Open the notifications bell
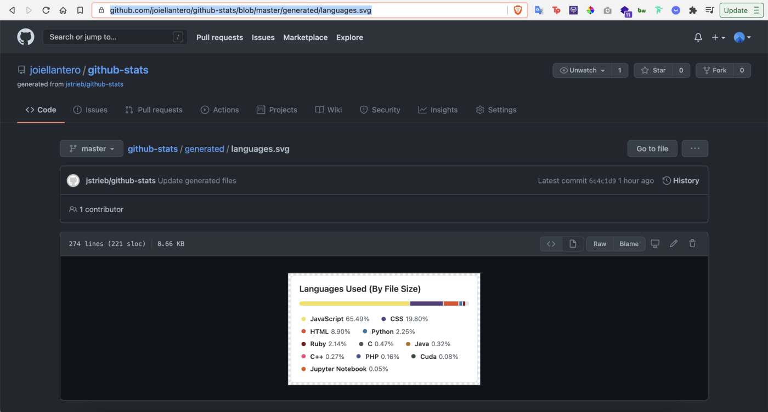The height and width of the screenshot is (412, 768). [698, 37]
